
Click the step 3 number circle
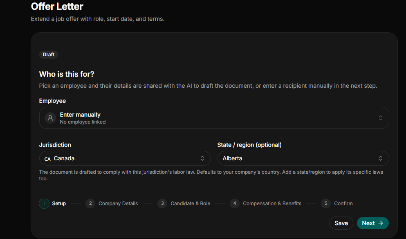coord(162,204)
